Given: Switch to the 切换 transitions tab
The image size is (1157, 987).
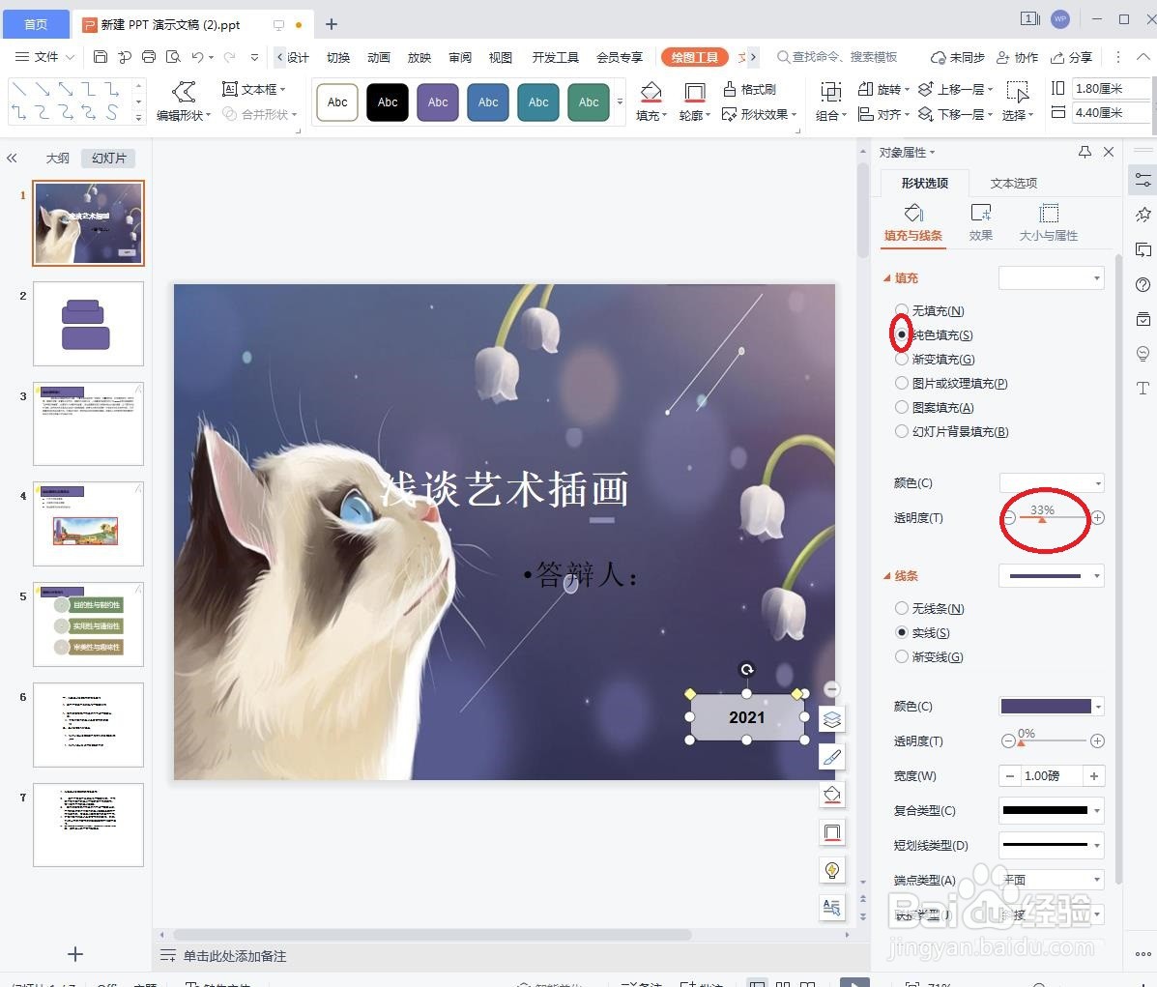Looking at the screenshot, I should coord(338,58).
